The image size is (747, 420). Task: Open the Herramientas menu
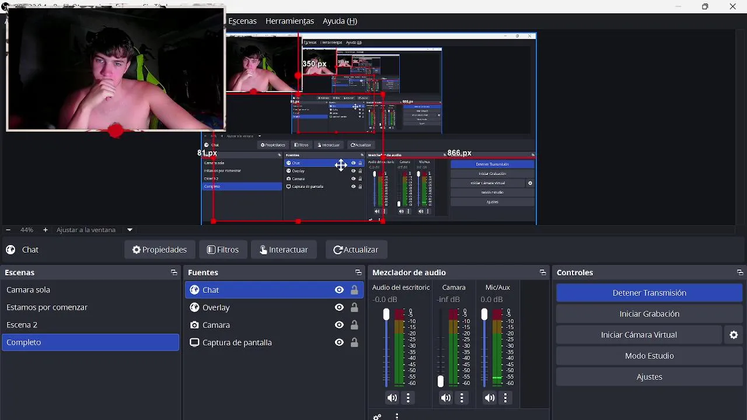(289, 21)
